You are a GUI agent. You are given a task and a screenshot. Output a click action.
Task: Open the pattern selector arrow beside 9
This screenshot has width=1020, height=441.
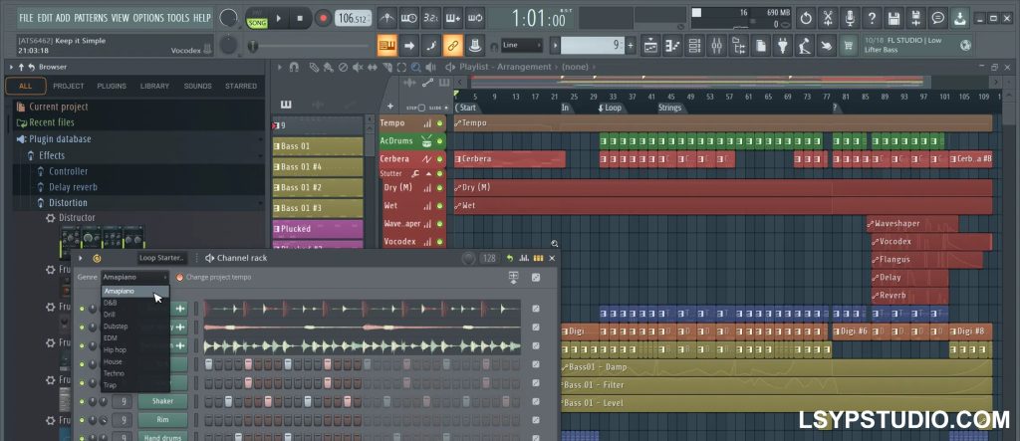click(x=555, y=46)
